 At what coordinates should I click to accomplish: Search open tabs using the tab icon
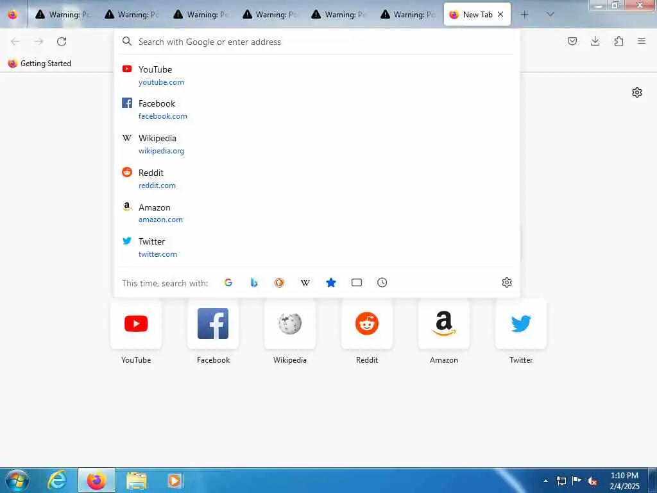[x=357, y=282]
